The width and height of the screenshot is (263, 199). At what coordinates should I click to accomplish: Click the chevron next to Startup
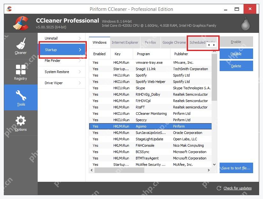pyautogui.click(x=80, y=50)
